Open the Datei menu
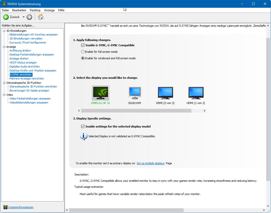 point(5,10)
